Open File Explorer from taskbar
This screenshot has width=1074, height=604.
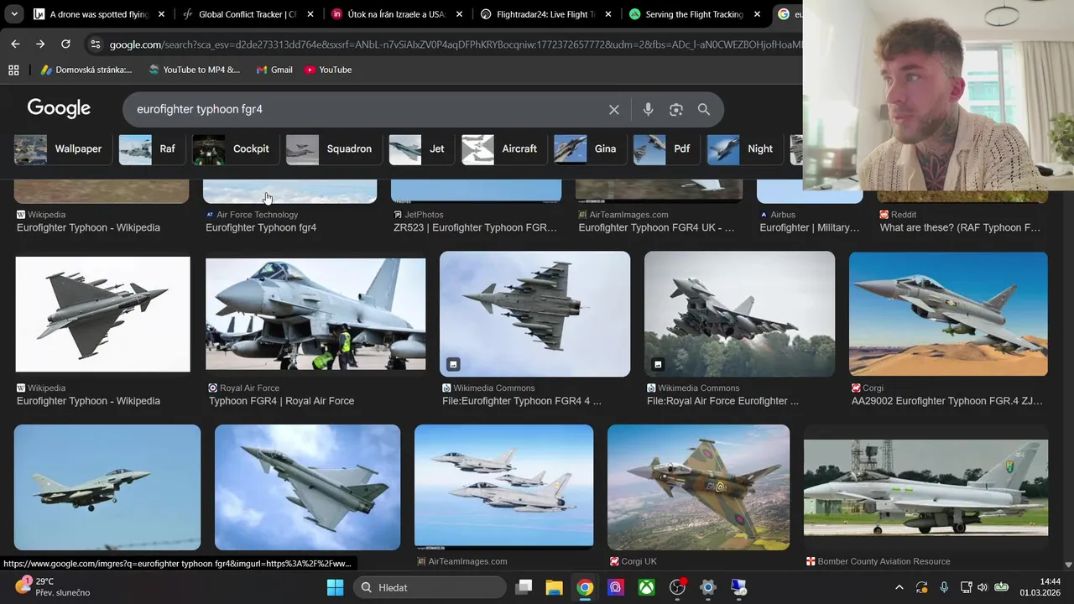554,587
